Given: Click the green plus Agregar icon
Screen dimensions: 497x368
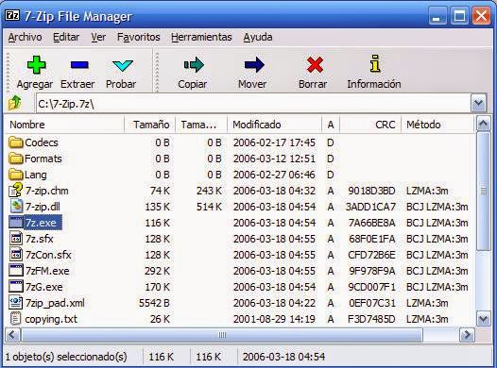Looking at the screenshot, I should coord(36,65).
